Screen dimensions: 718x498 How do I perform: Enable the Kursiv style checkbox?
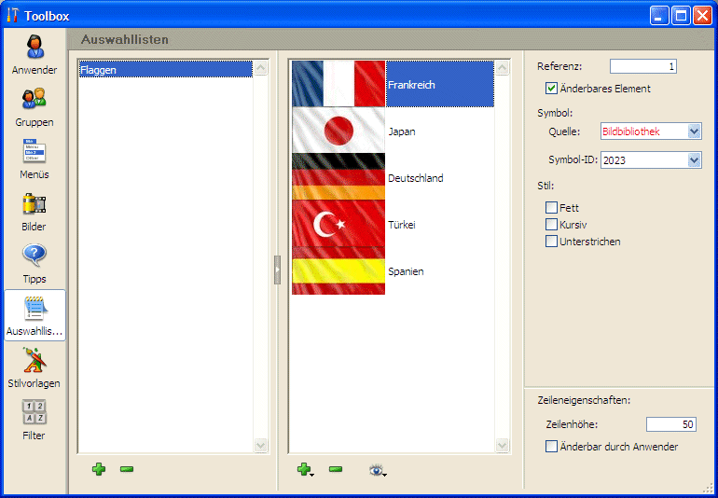tap(552, 225)
